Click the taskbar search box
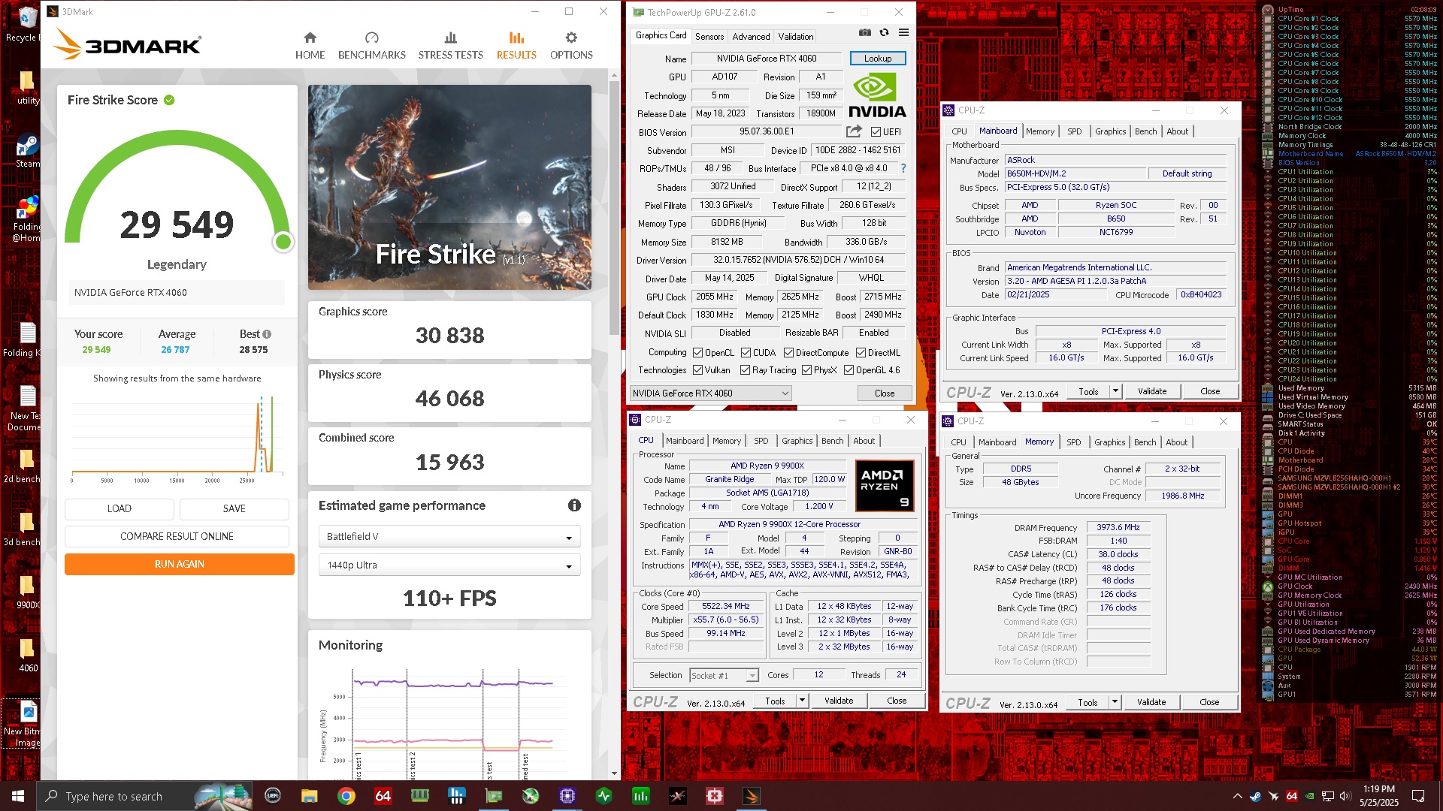 143,796
